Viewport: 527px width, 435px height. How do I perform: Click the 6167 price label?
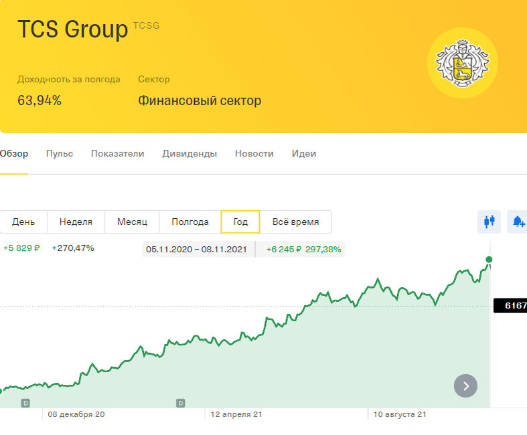point(510,306)
